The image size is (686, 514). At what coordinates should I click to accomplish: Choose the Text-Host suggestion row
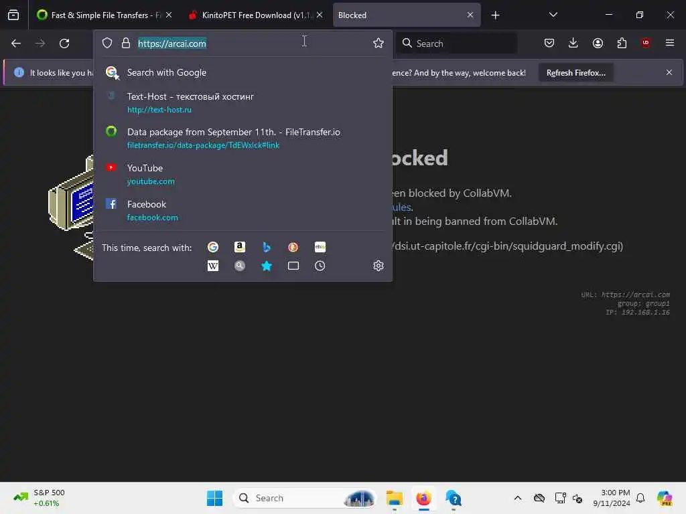(243, 102)
